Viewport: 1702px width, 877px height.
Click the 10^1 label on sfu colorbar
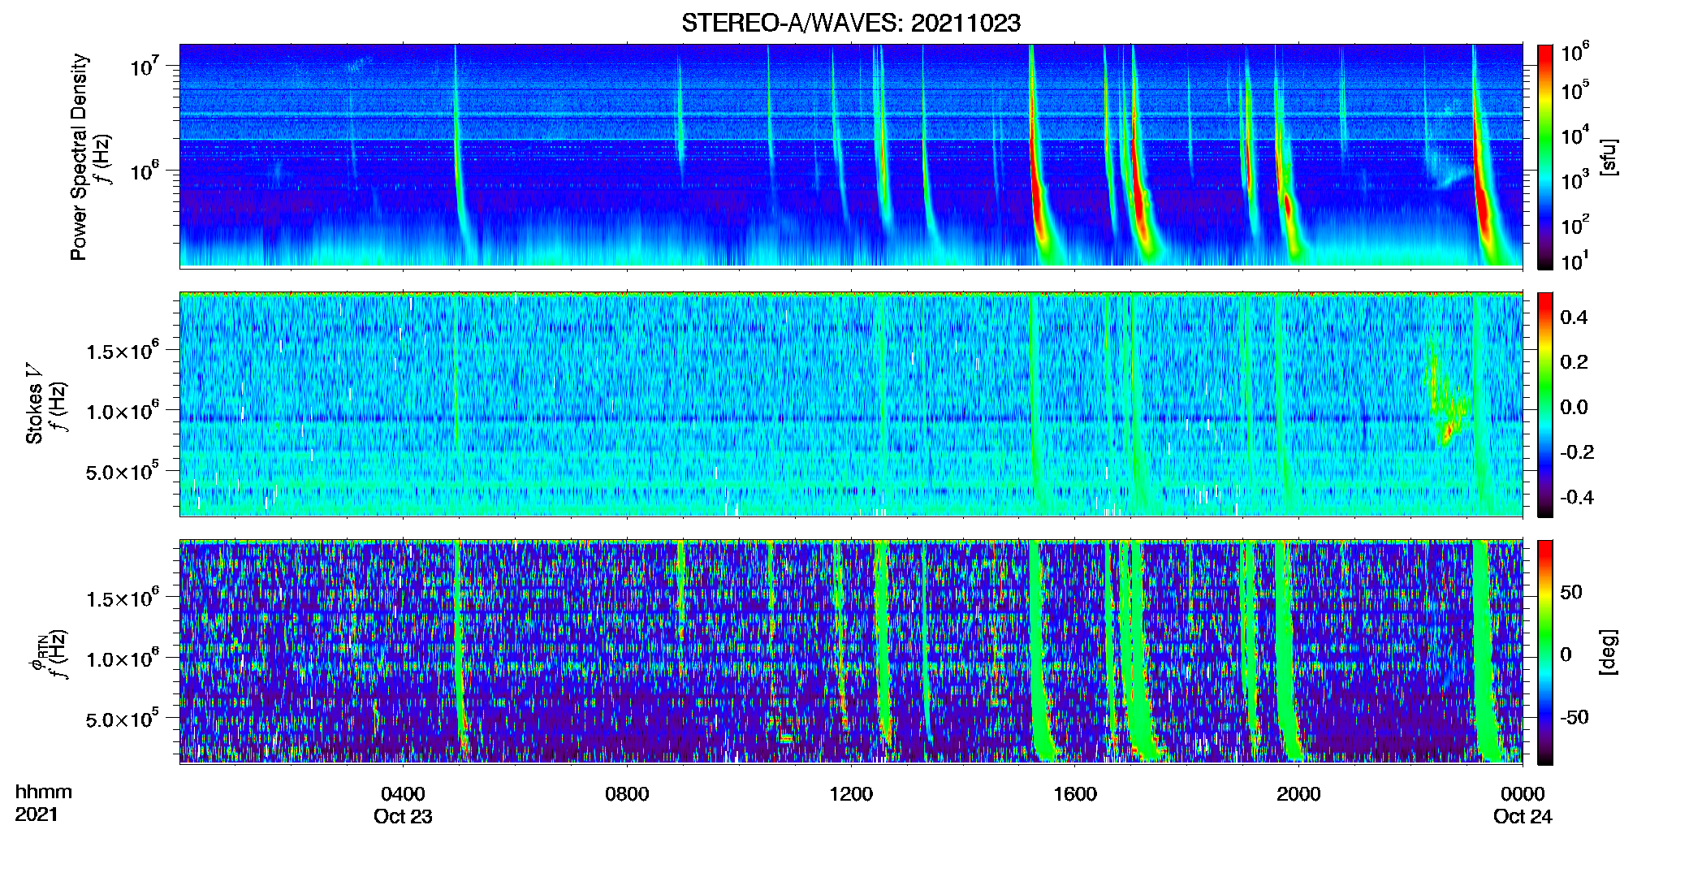(1575, 261)
